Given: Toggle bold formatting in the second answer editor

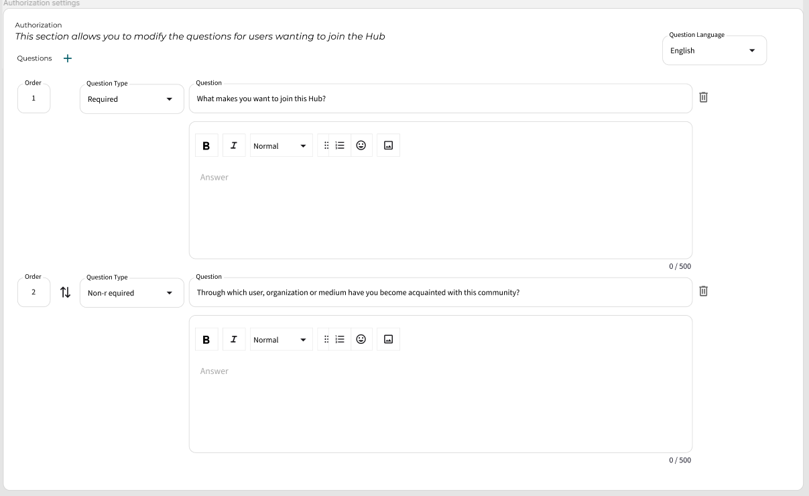Looking at the screenshot, I should pos(206,338).
